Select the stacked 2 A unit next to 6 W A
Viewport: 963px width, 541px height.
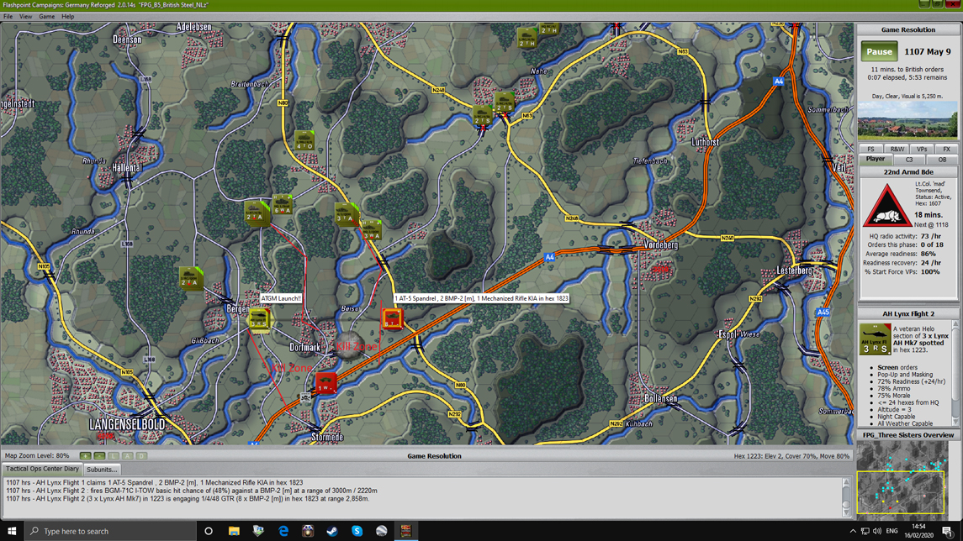click(x=257, y=213)
